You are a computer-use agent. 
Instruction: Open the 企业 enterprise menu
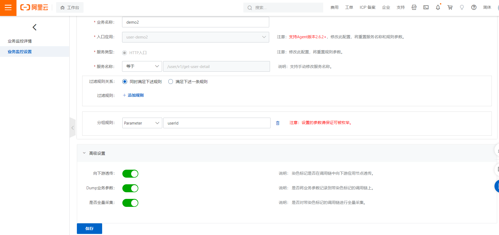[386, 7]
